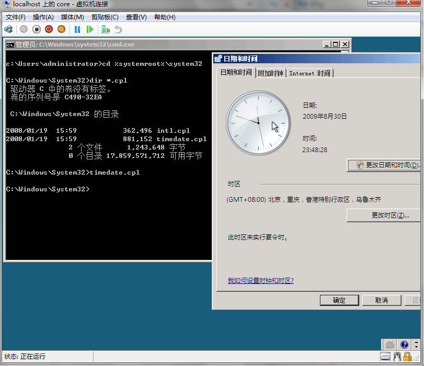
Task: Pause the virtual machine
Action: [77, 29]
